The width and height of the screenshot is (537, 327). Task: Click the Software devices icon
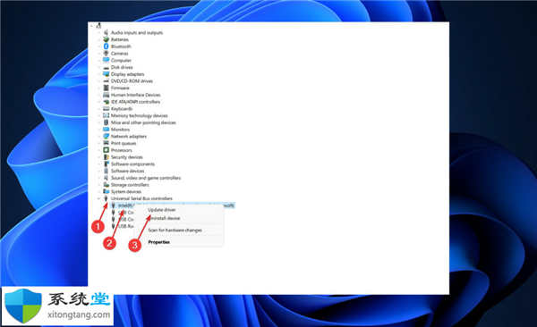tap(107, 171)
